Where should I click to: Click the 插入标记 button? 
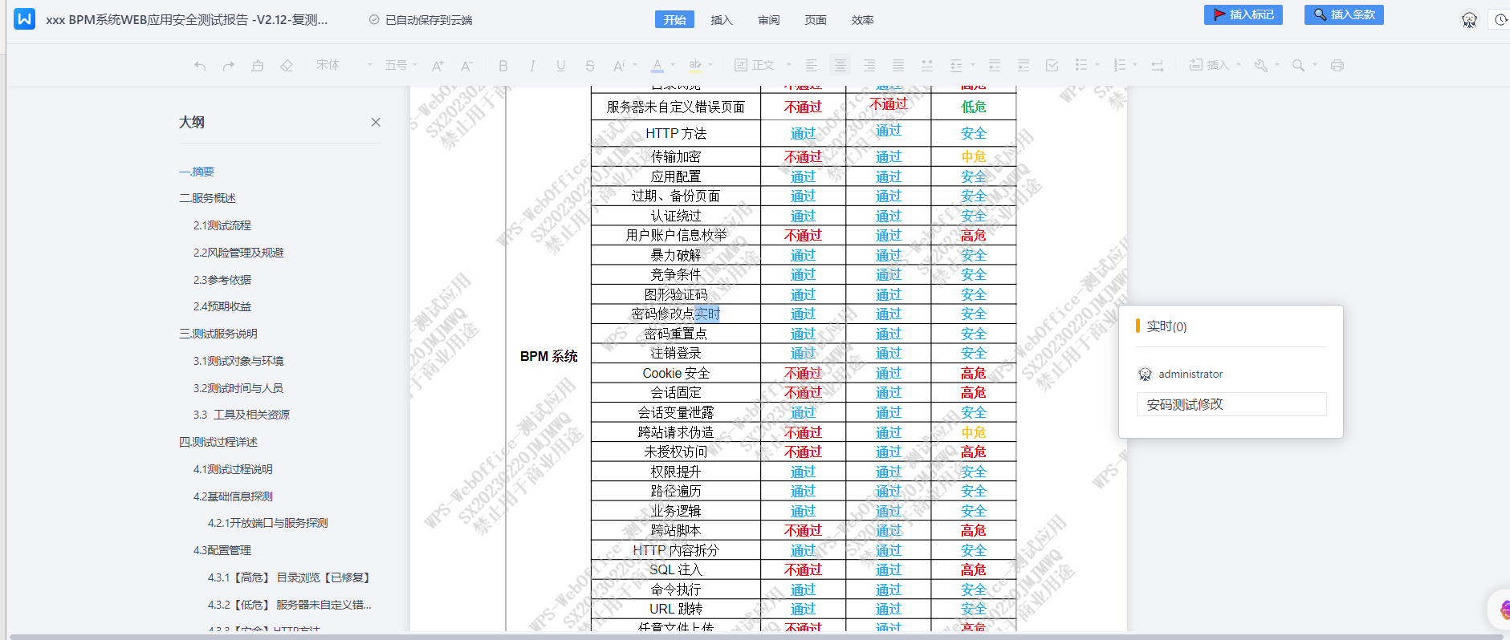click(x=1243, y=14)
